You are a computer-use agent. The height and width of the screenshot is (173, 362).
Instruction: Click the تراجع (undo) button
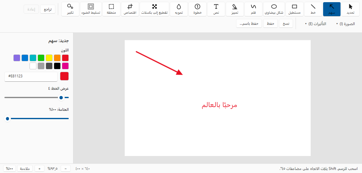pyautogui.click(x=48, y=9)
